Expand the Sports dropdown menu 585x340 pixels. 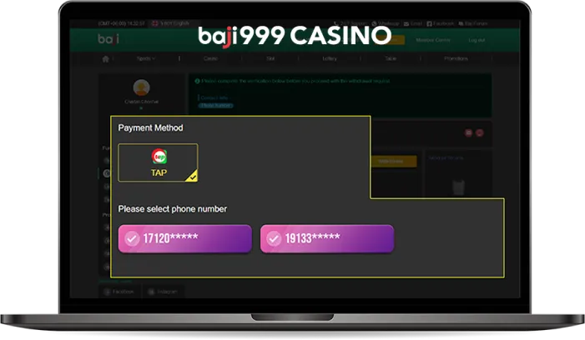point(145,59)
